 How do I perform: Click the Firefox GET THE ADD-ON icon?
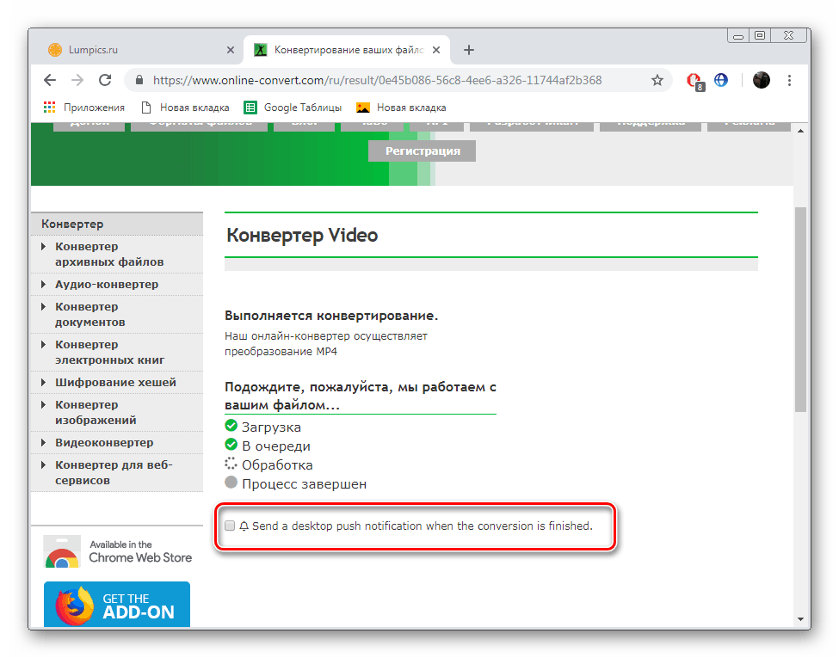73,605
